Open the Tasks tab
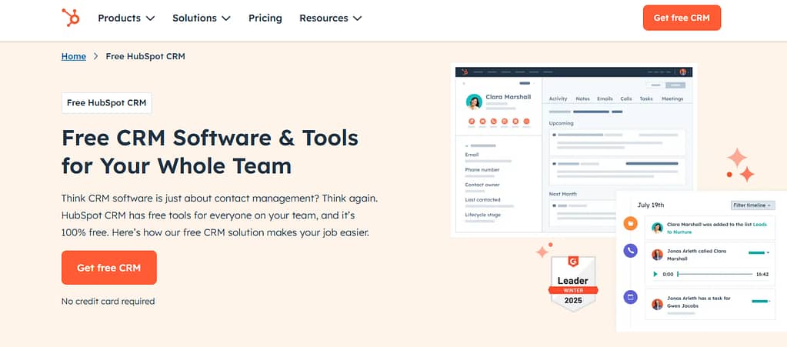Viewport: 787px width, 347px height. (x=646, y=98)
